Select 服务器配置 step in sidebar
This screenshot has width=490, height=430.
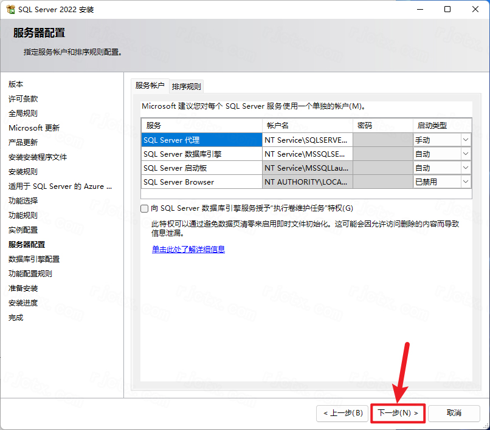pos(27,245)
